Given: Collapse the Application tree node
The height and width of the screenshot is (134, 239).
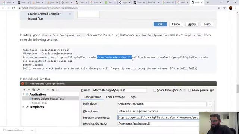Looking at the screenshot, I should click(24, 94).
